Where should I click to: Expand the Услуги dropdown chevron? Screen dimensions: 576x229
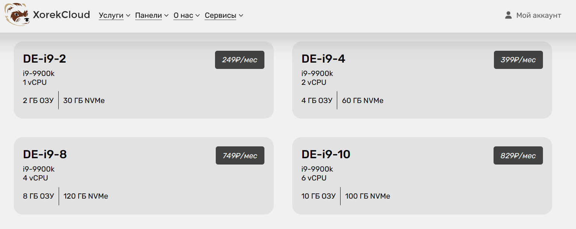128,16
